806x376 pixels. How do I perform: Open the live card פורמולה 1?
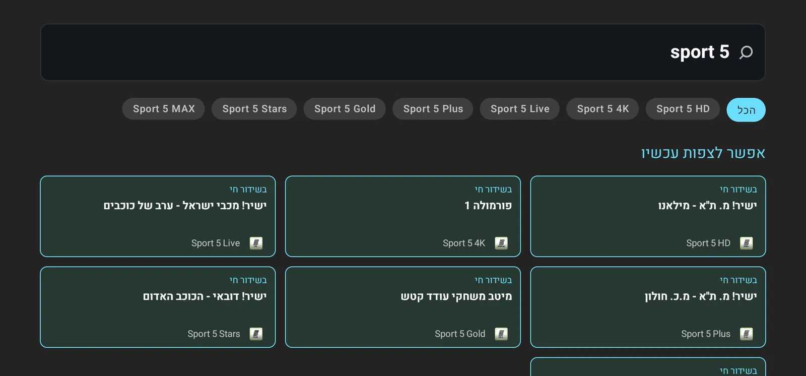tap(403, 216)
